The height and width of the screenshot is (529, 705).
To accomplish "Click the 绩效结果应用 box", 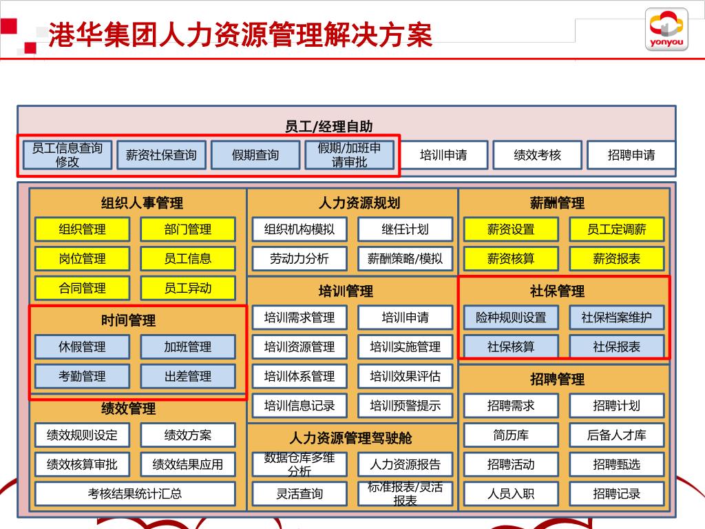I will [x=188, y=464].
